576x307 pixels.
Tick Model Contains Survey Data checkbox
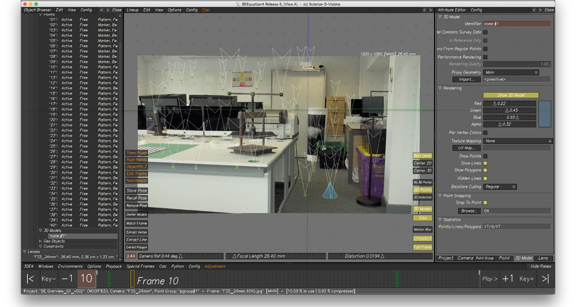tap(485, 33)
